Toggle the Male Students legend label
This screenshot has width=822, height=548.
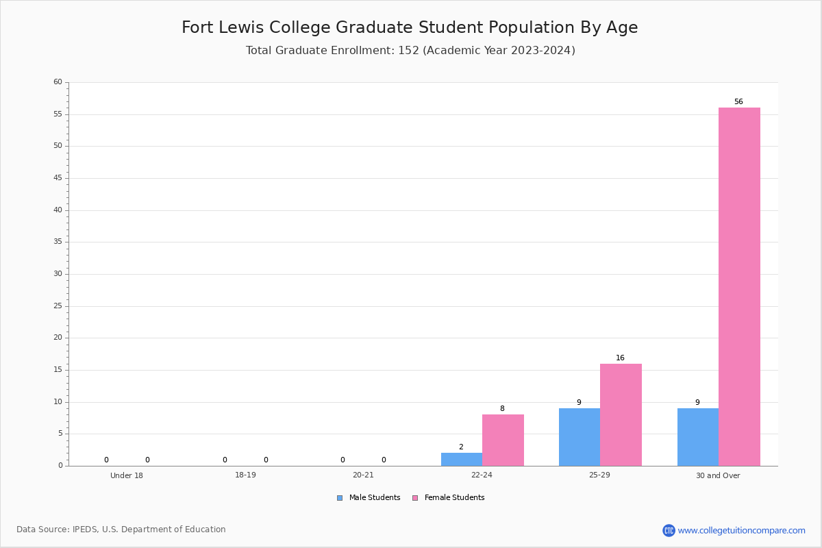[375, 498]
